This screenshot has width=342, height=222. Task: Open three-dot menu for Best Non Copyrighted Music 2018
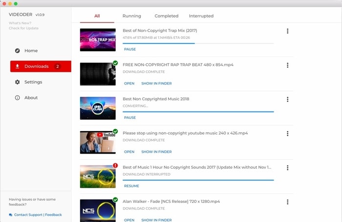[287, 99]
